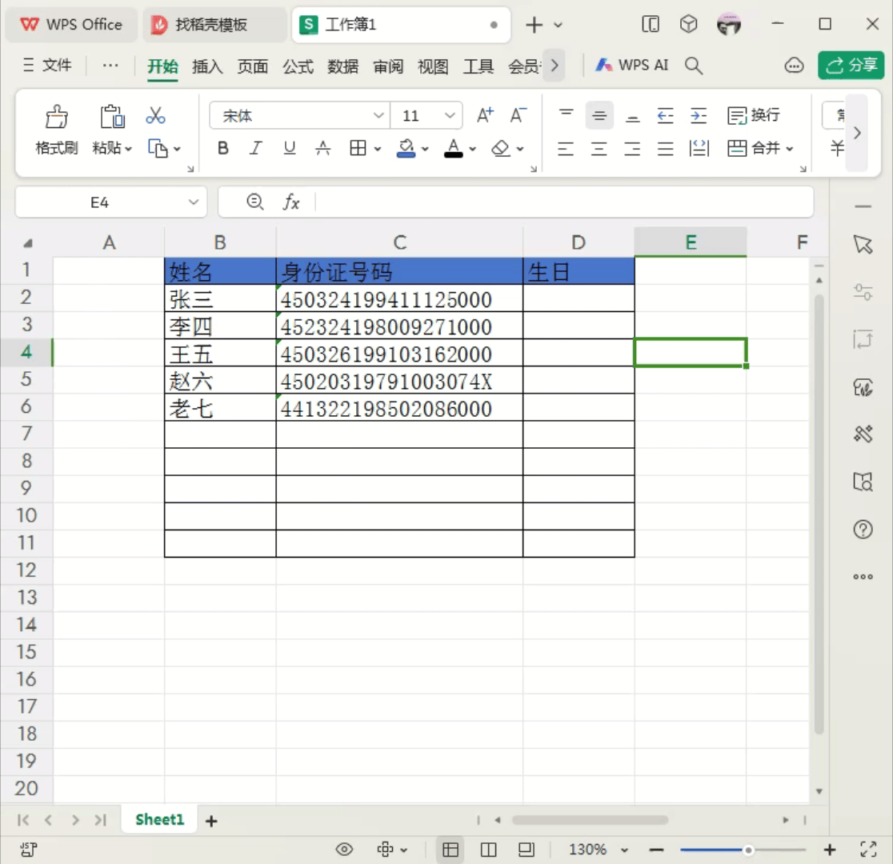Click the zoom in plus button
Viewport: 893px width, 864px height.
(x=830, y=850)
